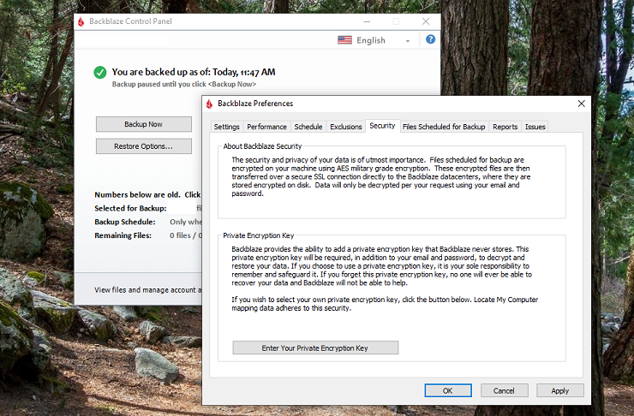Click the US flag language icon

pos(344,39)
